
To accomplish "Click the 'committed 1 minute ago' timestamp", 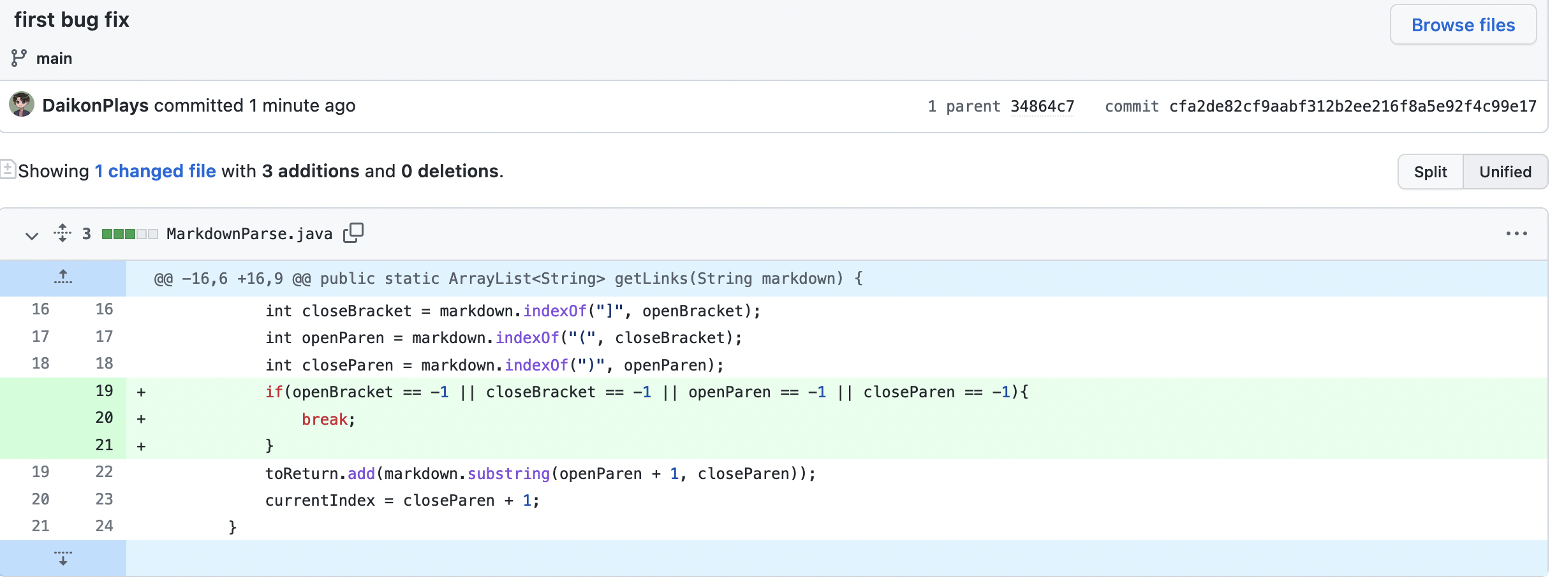I will (x=255, y=105).
